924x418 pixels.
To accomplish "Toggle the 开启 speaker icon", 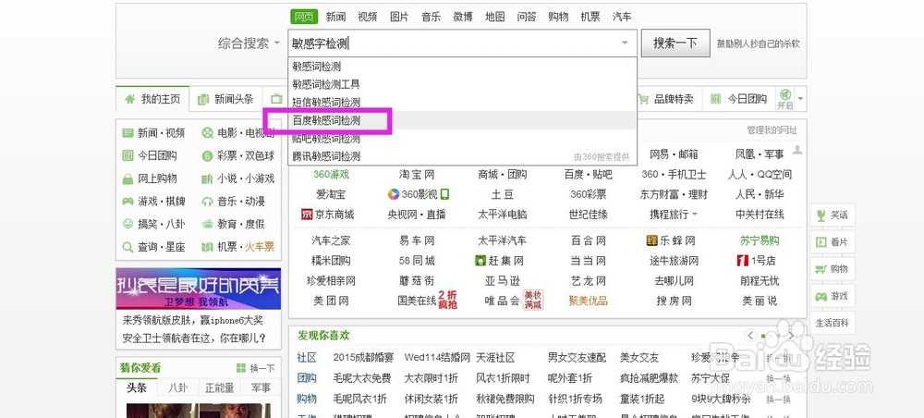I will [x=784, y=95].
